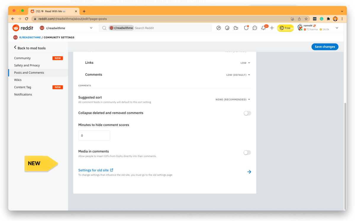
Task: Open the Links spam filter dropdown
Action: click(245, 63)
